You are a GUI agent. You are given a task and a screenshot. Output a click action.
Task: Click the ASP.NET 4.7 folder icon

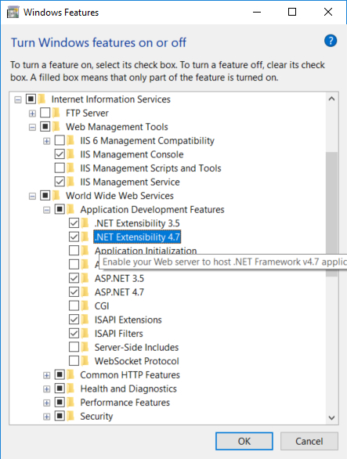(85, 292)
